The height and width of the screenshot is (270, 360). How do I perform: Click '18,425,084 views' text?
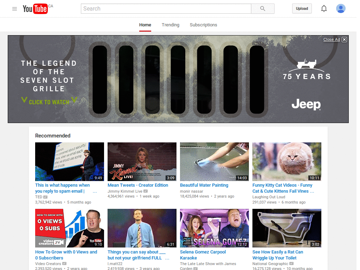(x=194, y=196)
